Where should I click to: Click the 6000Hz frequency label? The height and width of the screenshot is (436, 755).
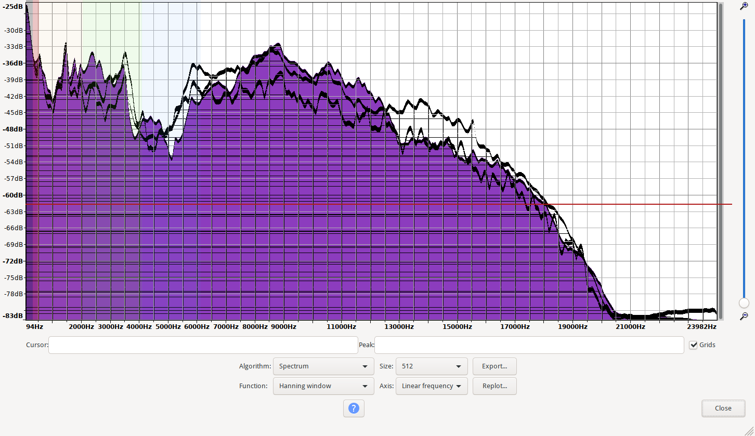[197, 327]
